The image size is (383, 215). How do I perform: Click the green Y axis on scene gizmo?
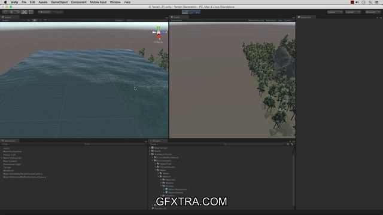click(x=159, y=28)
